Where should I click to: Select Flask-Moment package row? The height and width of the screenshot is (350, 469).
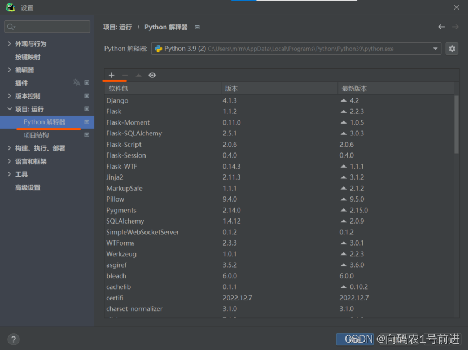tap(279, 123)
